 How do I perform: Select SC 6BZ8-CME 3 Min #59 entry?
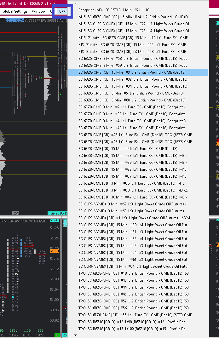(138, 65)
